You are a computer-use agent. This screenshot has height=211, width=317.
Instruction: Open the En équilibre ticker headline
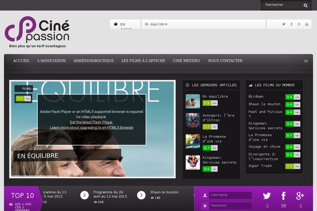[x=156, y=24]
